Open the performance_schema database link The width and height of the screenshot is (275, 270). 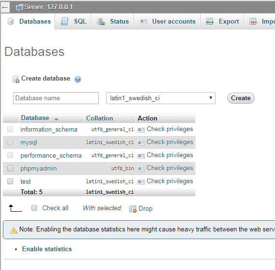click(51, 156)
